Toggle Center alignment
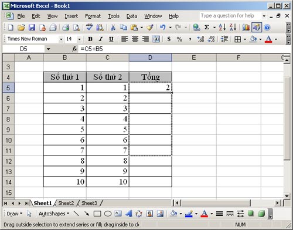293x230 pixels. click(x=135, y=39)
